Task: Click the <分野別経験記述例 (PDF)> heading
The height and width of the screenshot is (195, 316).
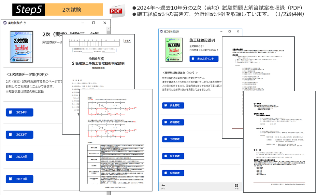Action: pyautogui.click(x=180, y=73)
